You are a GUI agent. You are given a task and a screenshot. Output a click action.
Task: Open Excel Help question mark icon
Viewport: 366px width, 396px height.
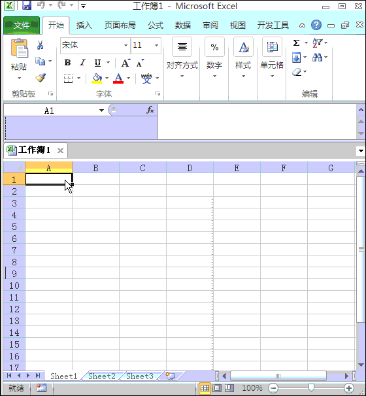(316, 25)
